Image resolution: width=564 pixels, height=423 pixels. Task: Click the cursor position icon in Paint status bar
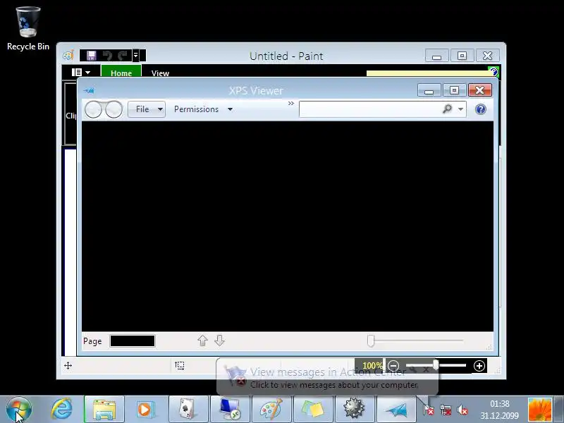pos(68,366)
